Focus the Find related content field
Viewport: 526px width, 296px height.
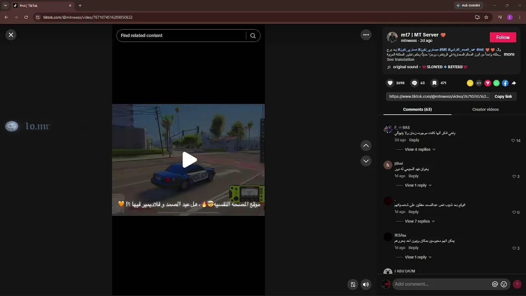181,36
